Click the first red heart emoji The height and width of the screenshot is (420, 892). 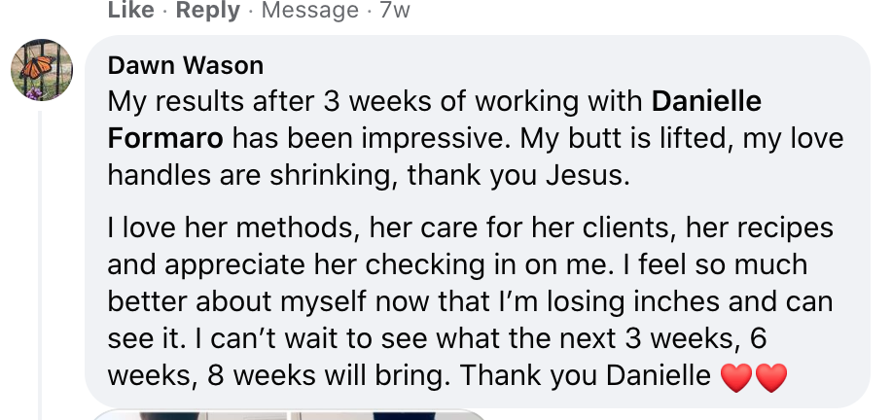click(736, 377)
